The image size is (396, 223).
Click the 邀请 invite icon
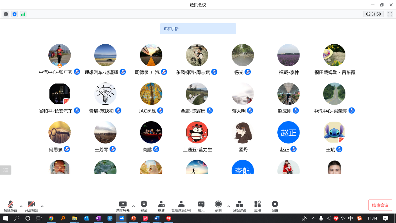click(161, 206)
